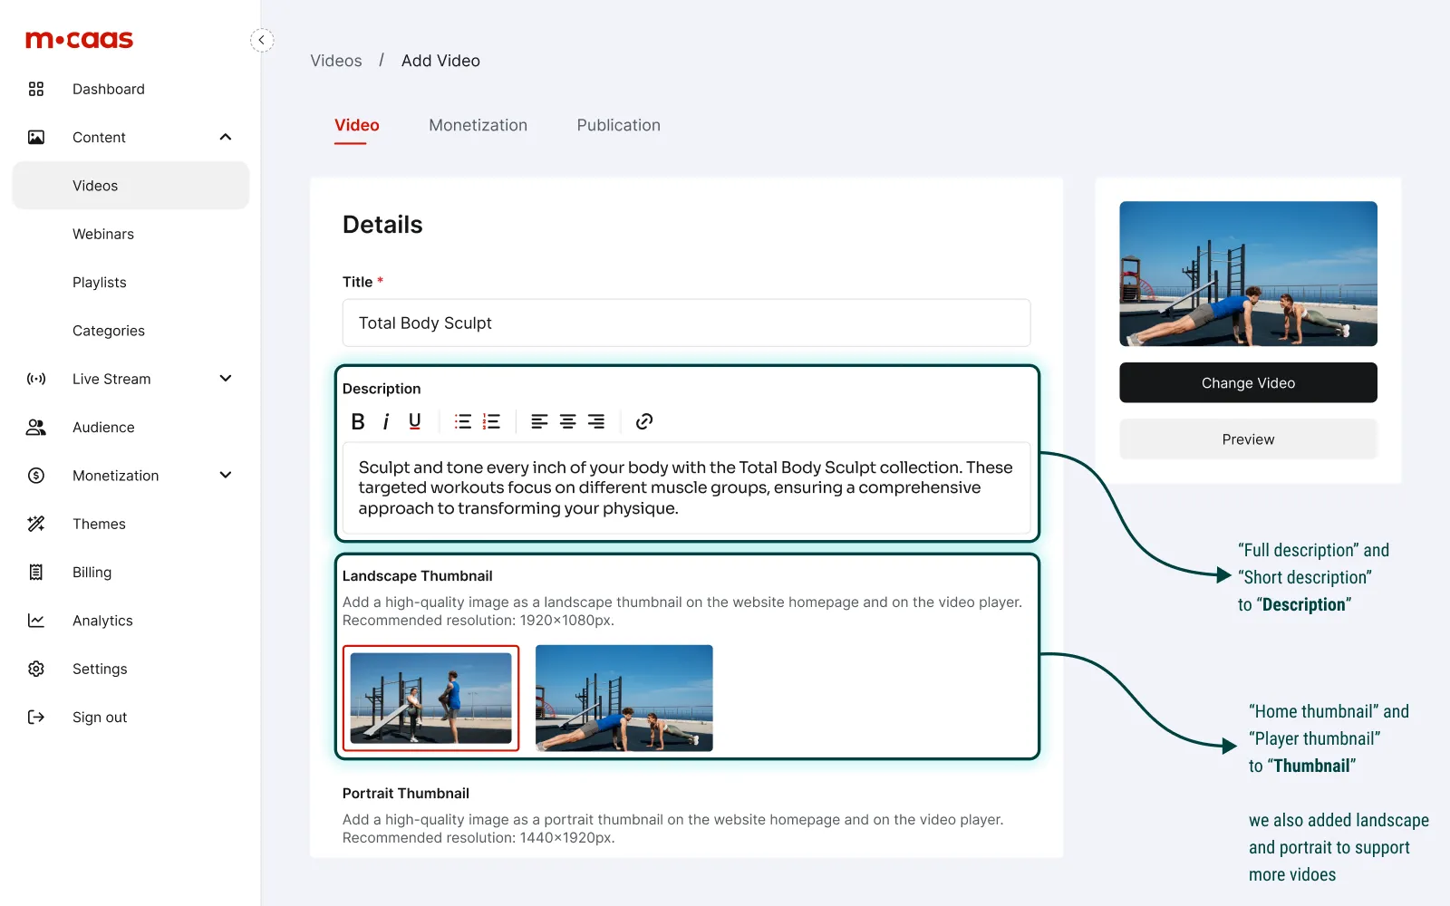Screen dimensions: 1450x906
Task: Expand the Monetization sidebar section
Action: (x=226, y=475)
